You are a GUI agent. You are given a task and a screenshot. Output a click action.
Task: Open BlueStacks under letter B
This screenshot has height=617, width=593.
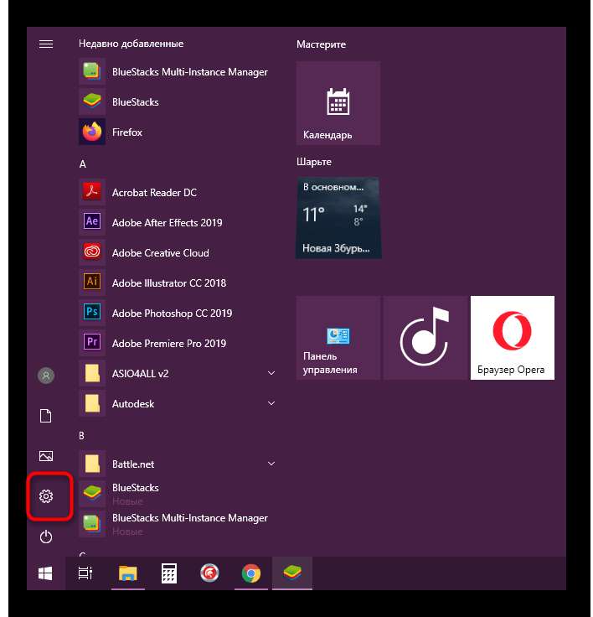[x=177, y=494]
